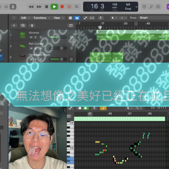Mute the Bell Cymbal track
Viewport: 169px width, 169px height.
click(31, 48)
